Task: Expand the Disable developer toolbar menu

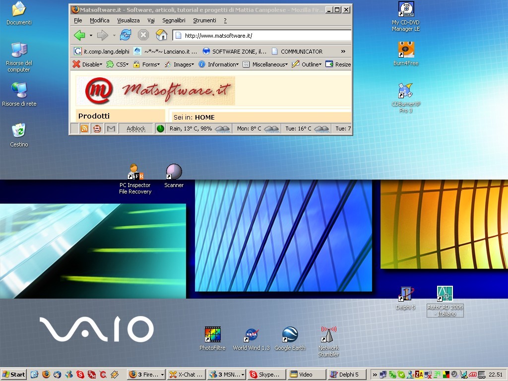Action: pos(87,64)
